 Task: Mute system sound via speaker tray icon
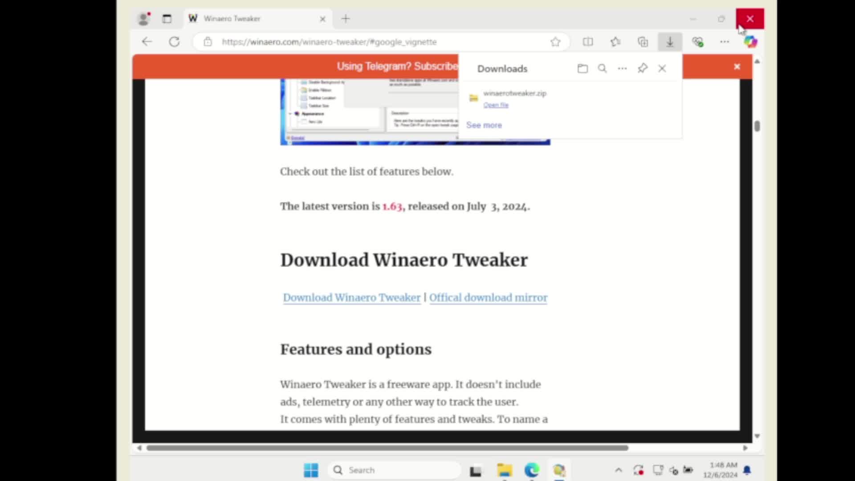point(673,470)
